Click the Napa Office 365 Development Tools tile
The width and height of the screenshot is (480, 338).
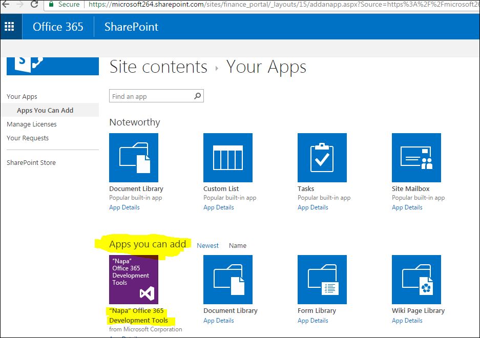[x=134, y=280]
